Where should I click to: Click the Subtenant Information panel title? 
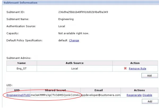[20, 3]
